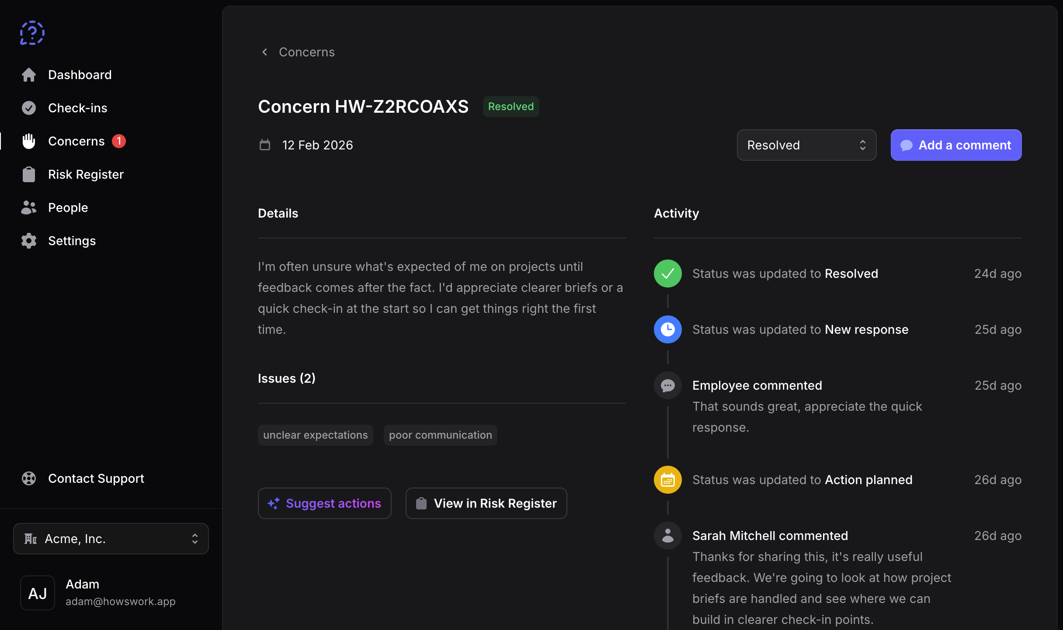Click the Concerns notification badge

(119, 141)
